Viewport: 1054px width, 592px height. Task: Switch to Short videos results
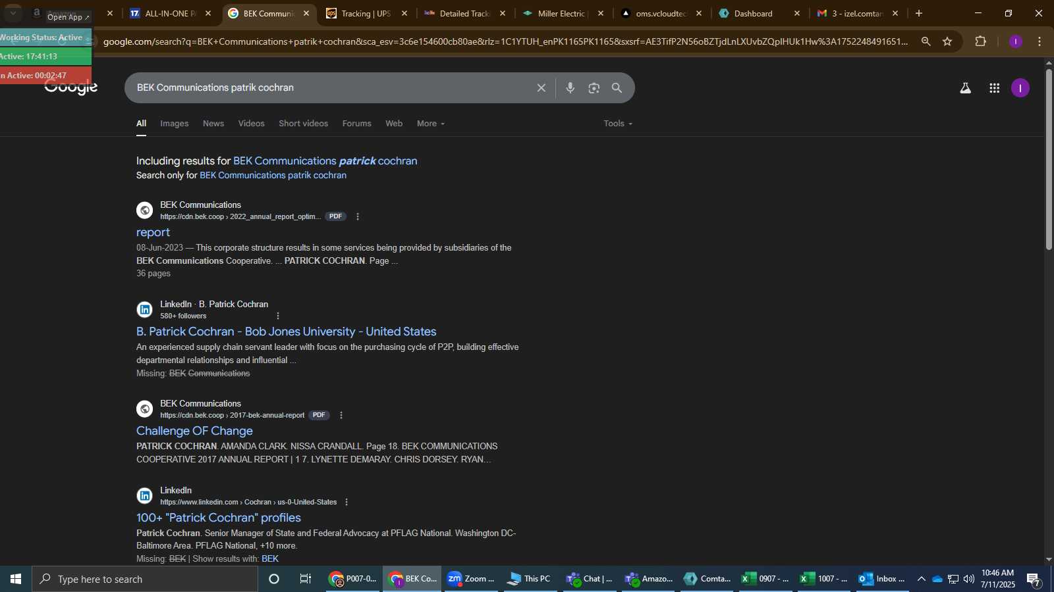[x=303, y=124]
